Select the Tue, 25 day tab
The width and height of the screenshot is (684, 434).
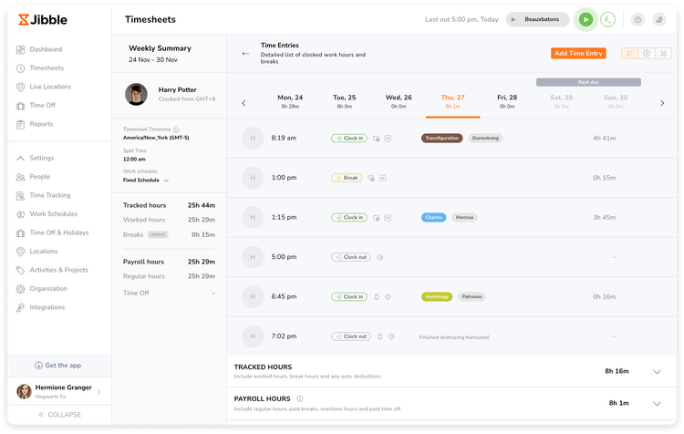click(x=344, y=101)
